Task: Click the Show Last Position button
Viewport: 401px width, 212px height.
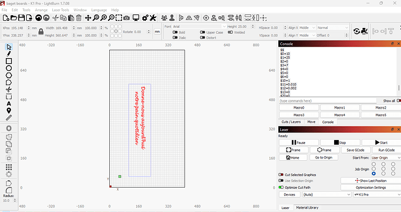Action: coord(371,181)
